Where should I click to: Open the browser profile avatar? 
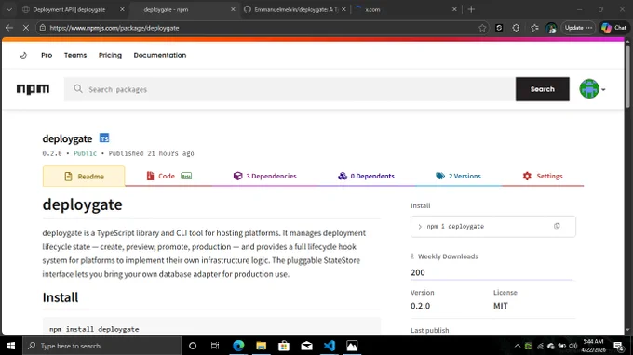click(x=551, y=28)
